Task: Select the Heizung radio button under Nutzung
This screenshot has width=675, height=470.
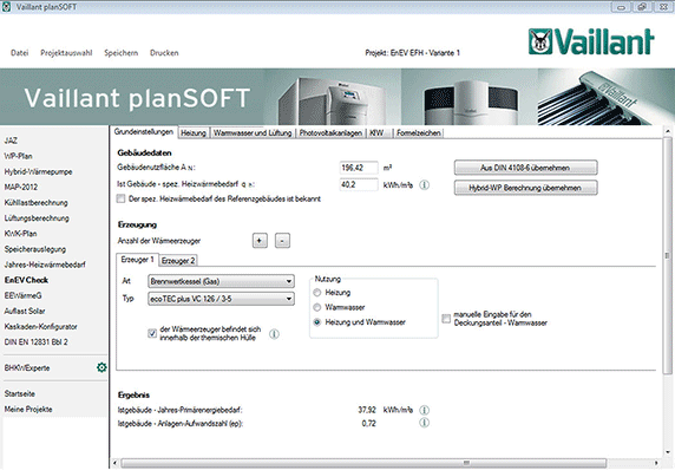Action: [317, 292]
